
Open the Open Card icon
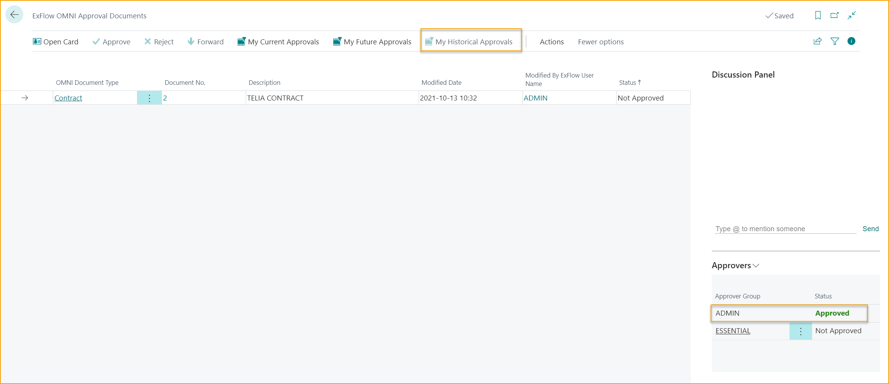37,41
